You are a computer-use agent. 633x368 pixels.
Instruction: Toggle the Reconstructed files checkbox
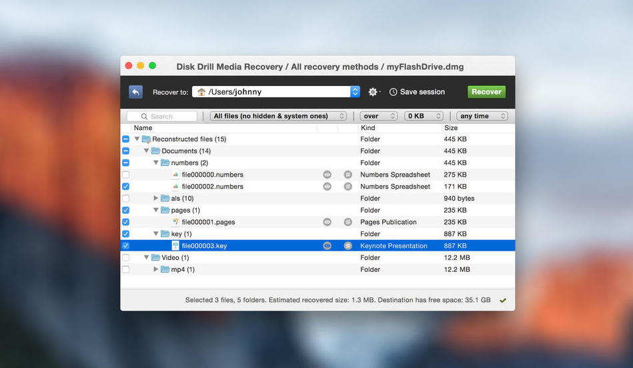click(125, 139)
